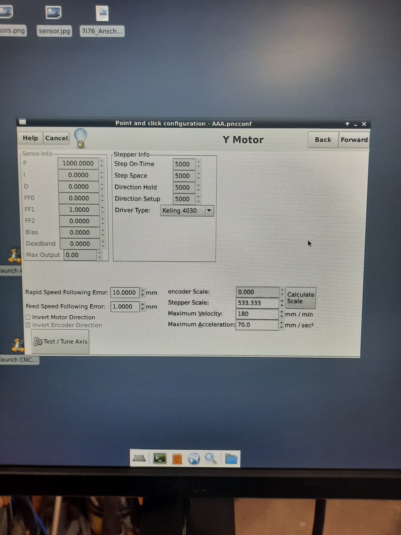401x535 pixels.
Task: Adjust the Step On-Time spinner arrows
Action: point(198,164)
